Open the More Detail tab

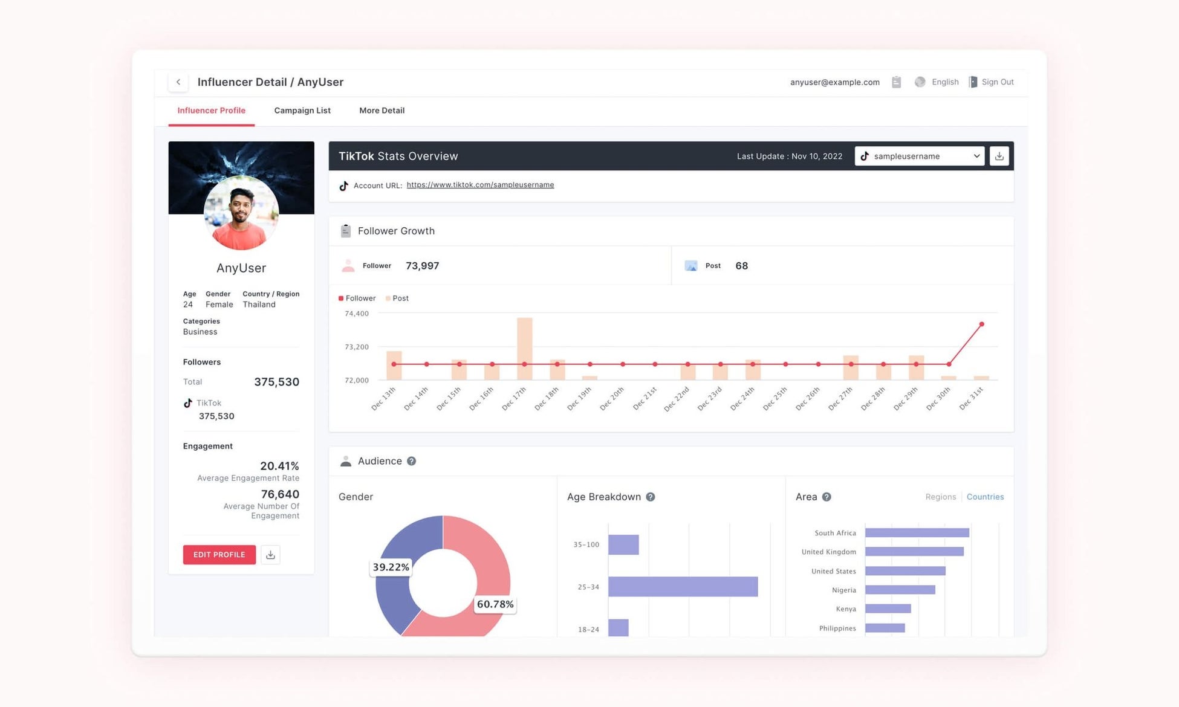[x=382, y=111]
